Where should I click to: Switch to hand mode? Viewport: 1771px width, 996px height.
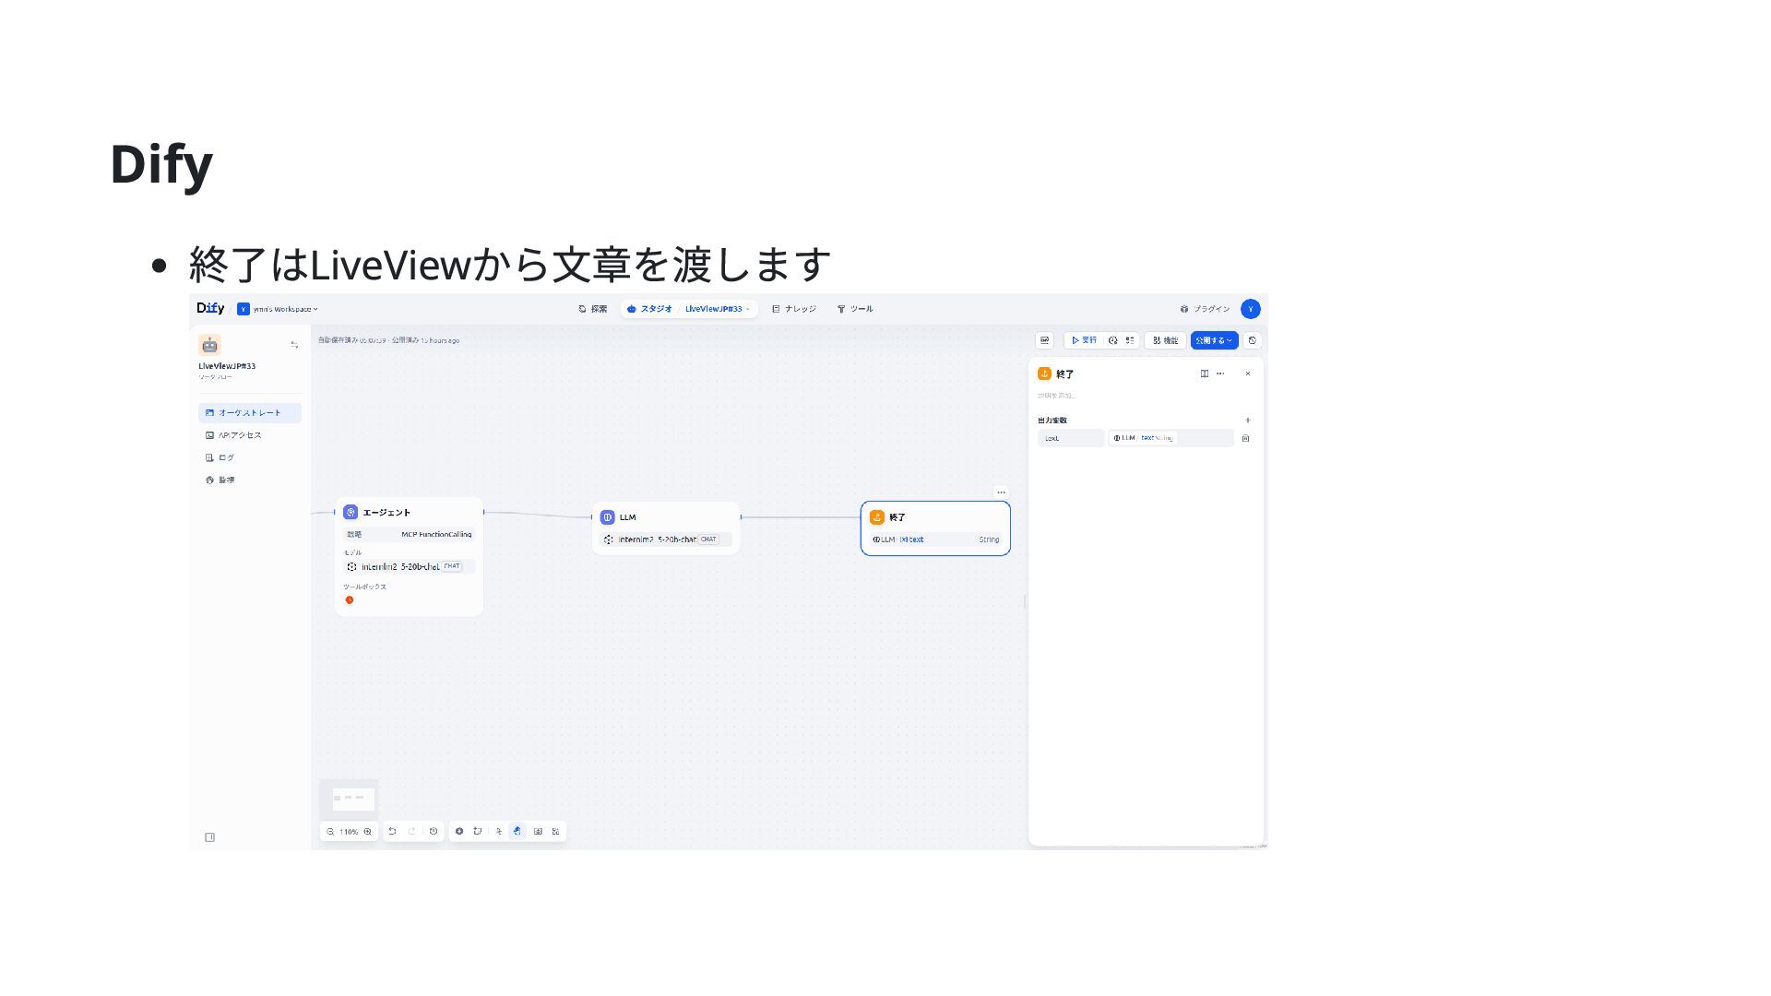[x=517, y=831]
